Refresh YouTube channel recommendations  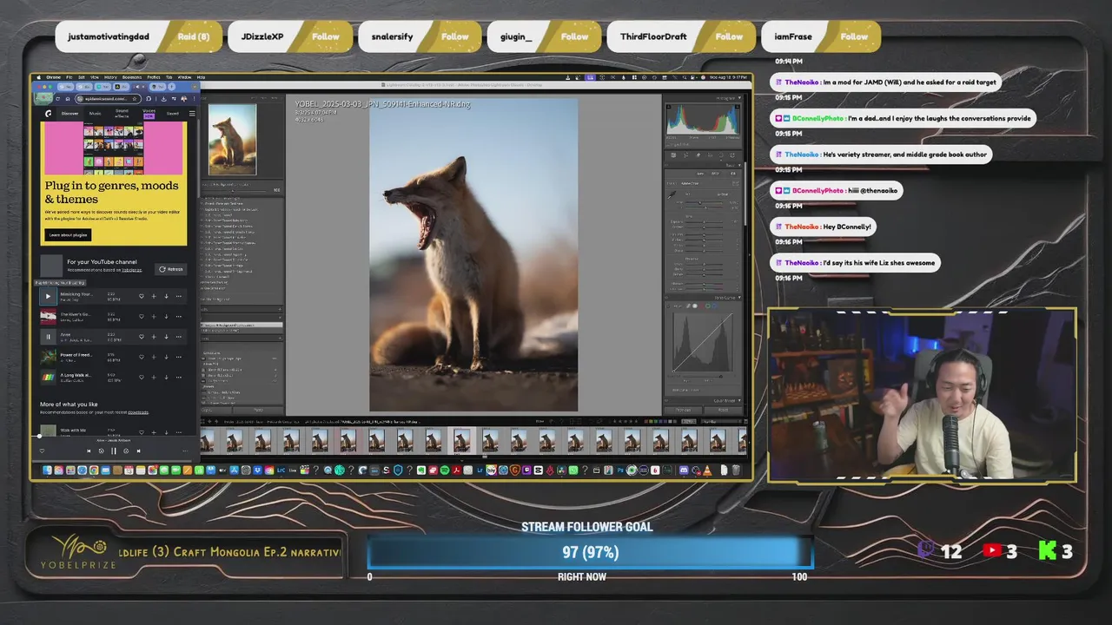pos(171,269)
